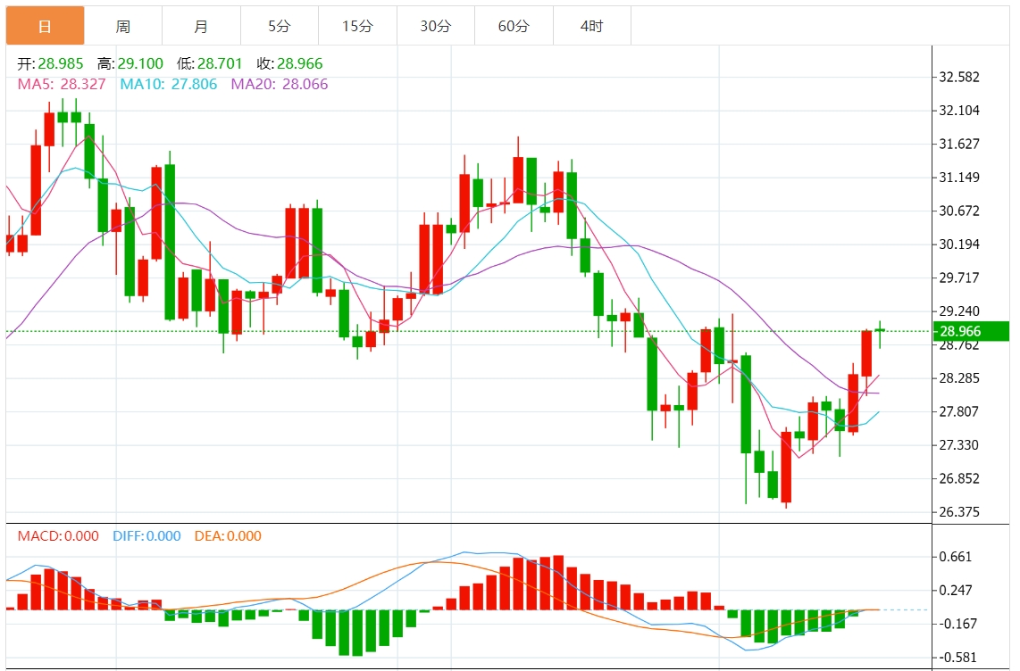Click the 27.807 price axis label
Screen dimensions: 1020x671
(959, 412)
